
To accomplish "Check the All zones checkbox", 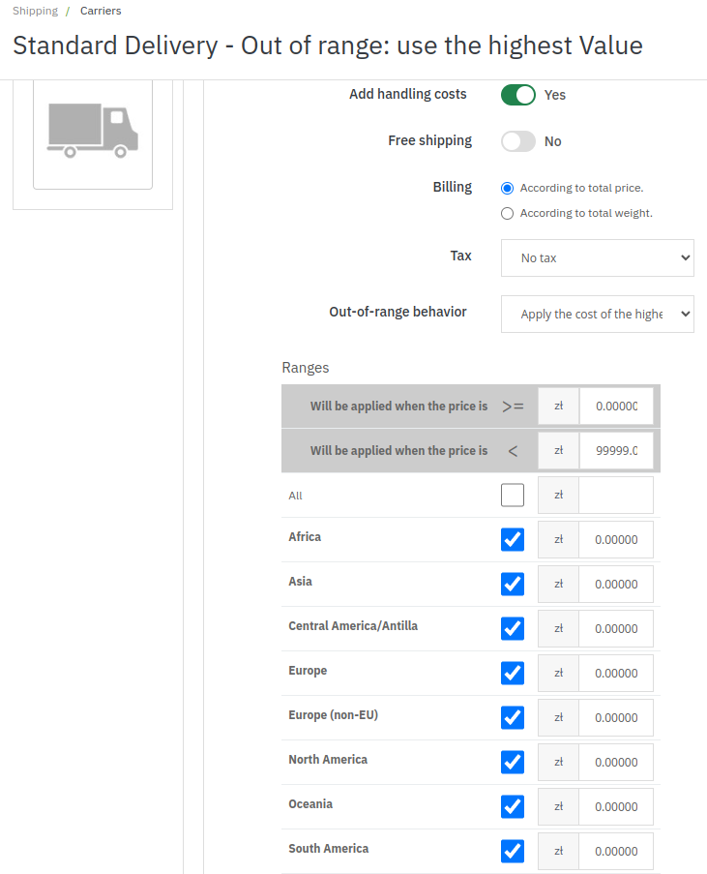I will point(513,495).
